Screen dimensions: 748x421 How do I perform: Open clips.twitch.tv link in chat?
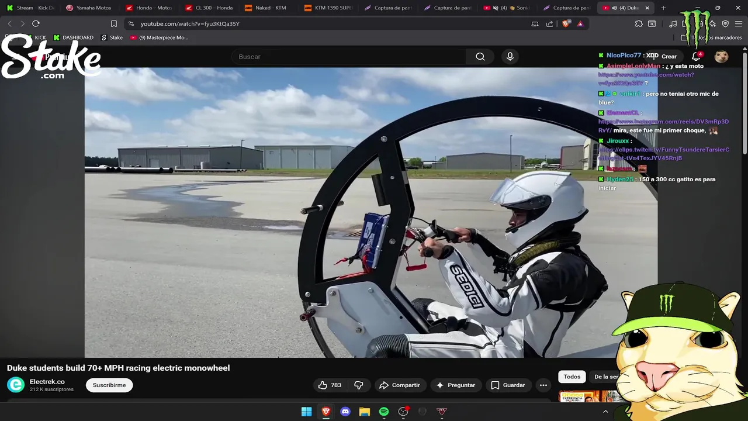click(x=663, y=154)
